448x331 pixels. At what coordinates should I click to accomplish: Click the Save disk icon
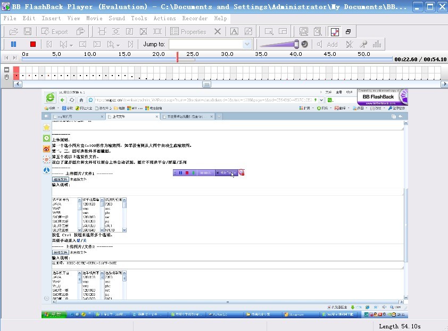pyautogui.click(x=28, y=31)
